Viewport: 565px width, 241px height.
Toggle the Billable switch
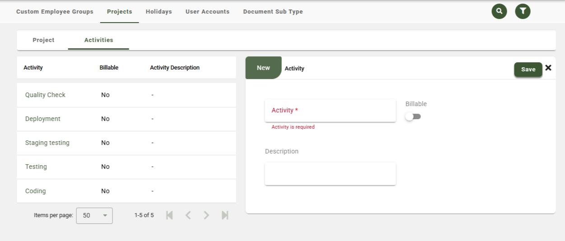click(413, 116)
